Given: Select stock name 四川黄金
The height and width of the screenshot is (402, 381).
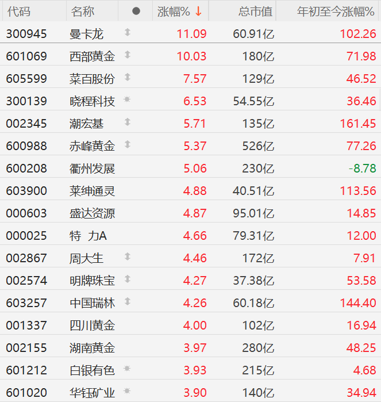Looking at the screenshot, I should click(93, 326).
